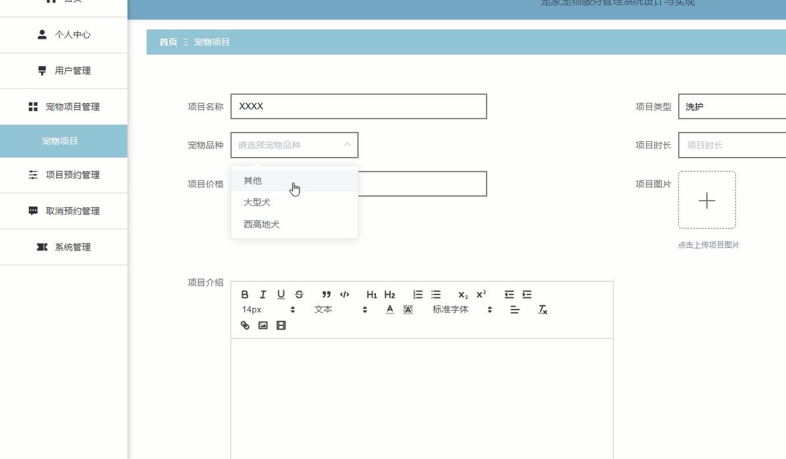Apply subscript formatting
Image resolution: width=786 pixels, height=459 pixels.
(462, 294)
